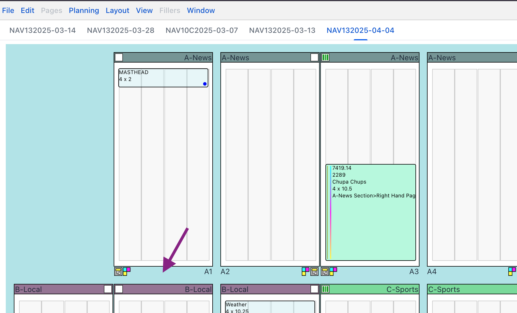Click the page layout icon below page A2

pyautogui.click(x=314, y=271)
